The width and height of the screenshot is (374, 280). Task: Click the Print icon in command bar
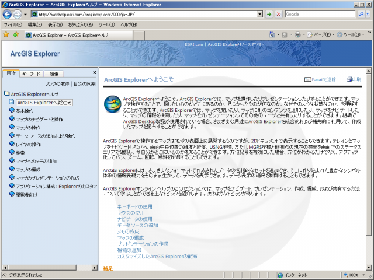click(x=297, y=35)
